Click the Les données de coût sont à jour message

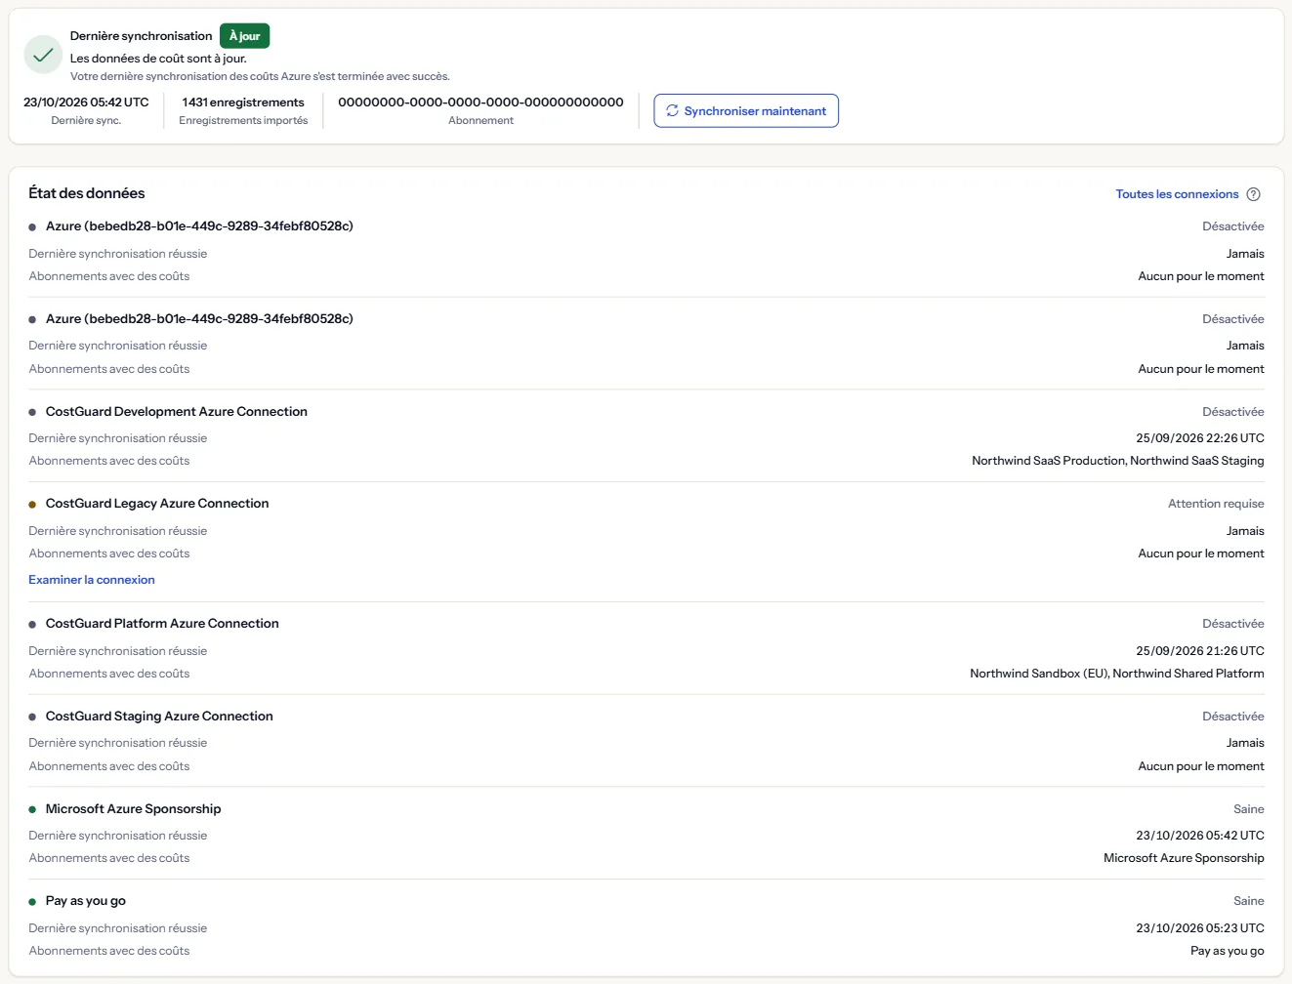tap(158, 59)
